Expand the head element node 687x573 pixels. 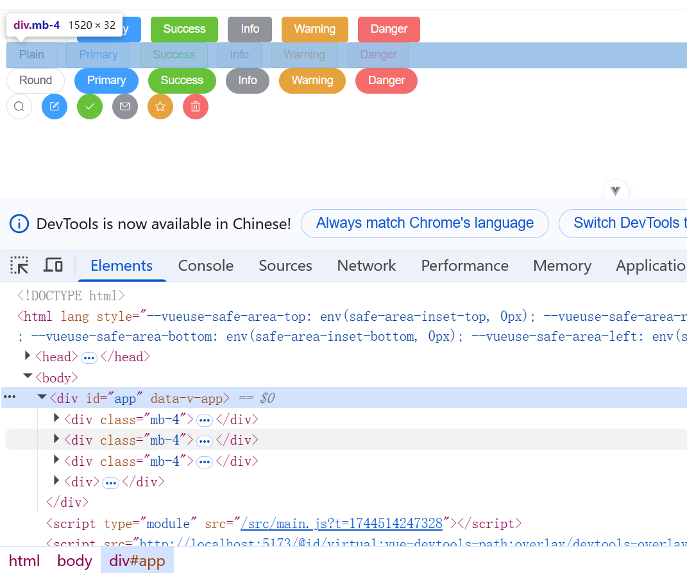(28, 355)
